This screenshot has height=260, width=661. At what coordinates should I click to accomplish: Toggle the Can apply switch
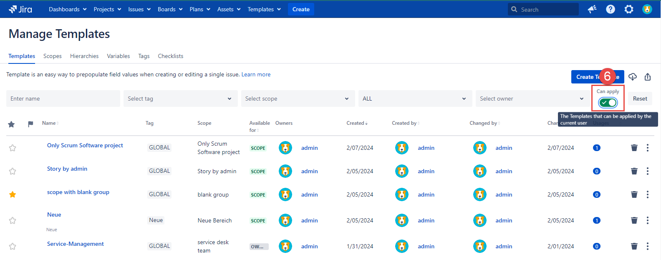[608, 102]
